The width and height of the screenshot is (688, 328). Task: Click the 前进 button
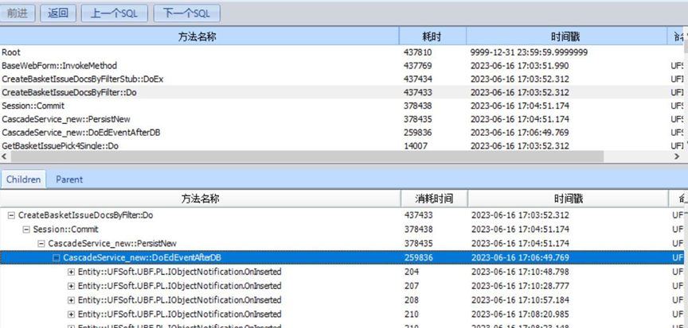coord(18,13)
